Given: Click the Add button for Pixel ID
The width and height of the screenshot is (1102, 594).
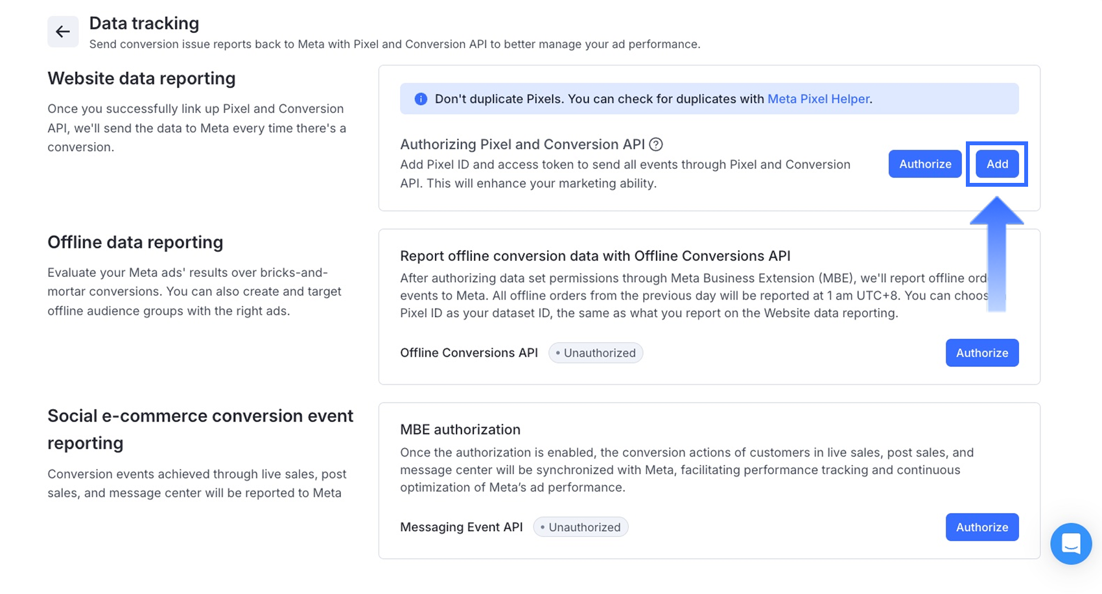Looking at the screenshot, I should [x=997, y=164].
